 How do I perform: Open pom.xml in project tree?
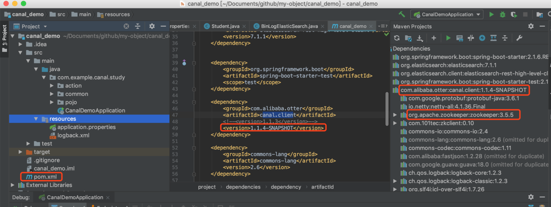45,176
